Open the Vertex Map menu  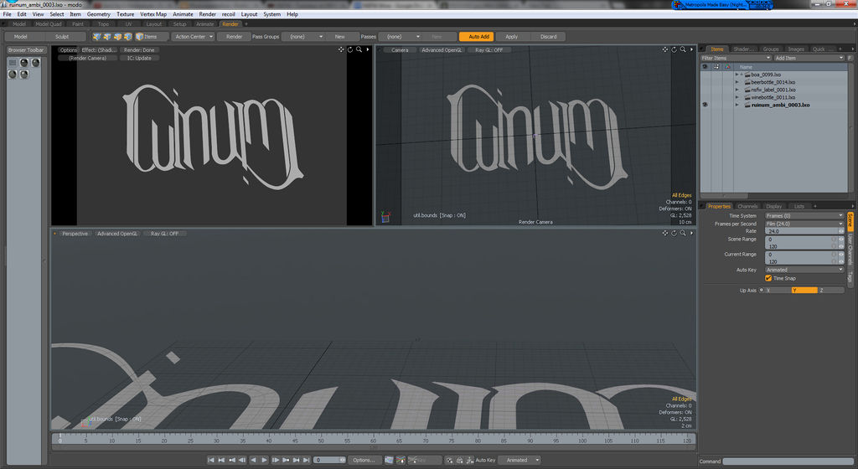tap(153, 14)
